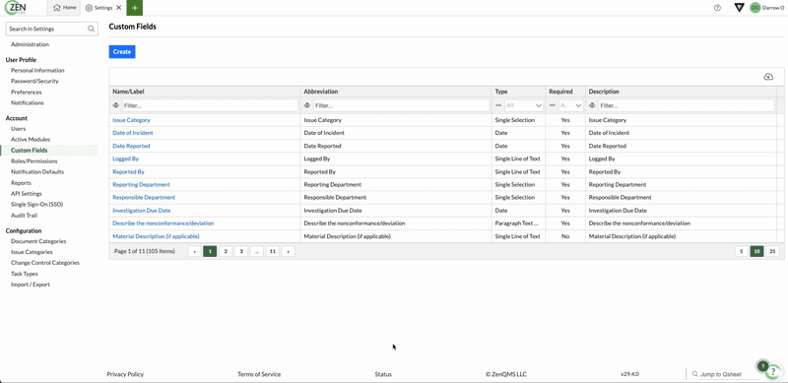Select Custom Fields in sidebar
Image resolution: width=788 pixels, height=383 pixels.
pos(30,151)
